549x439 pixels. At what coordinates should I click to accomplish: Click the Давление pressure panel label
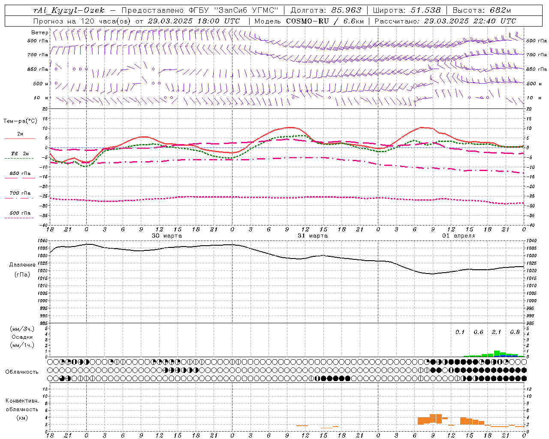click(22, 265)
